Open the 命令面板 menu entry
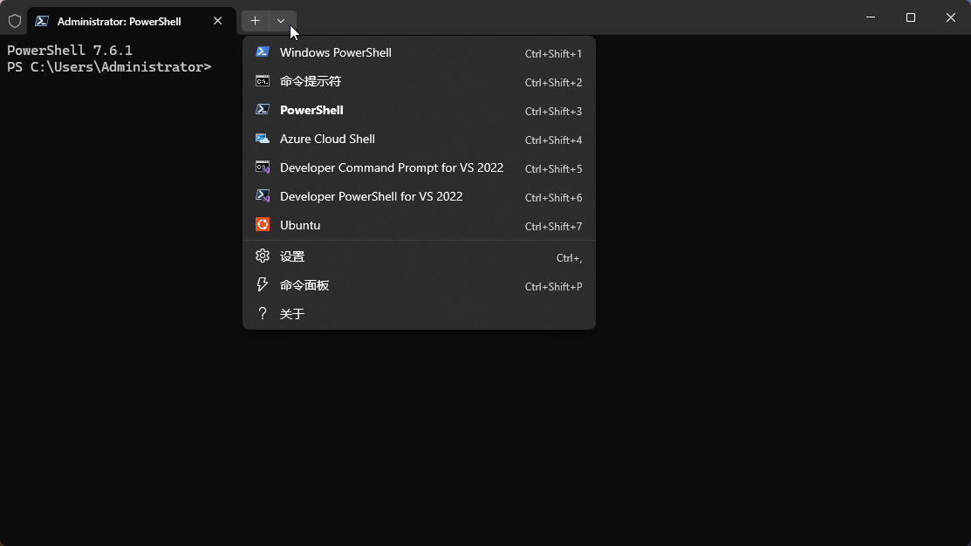Viewport: 971px width, 546px height. pyautogui.click(x=420, y=285)
